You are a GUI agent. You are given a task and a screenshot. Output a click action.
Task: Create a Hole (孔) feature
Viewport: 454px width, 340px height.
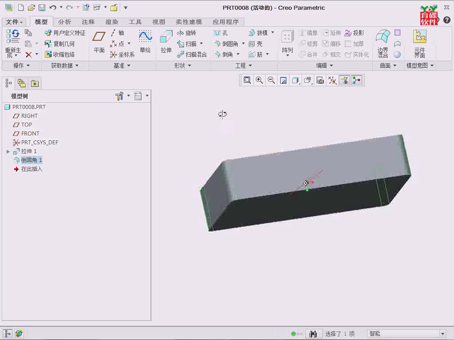tap(220, 33)
